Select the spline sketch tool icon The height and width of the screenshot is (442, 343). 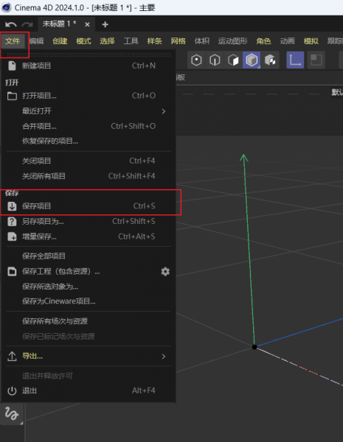(x=11, y=413)
